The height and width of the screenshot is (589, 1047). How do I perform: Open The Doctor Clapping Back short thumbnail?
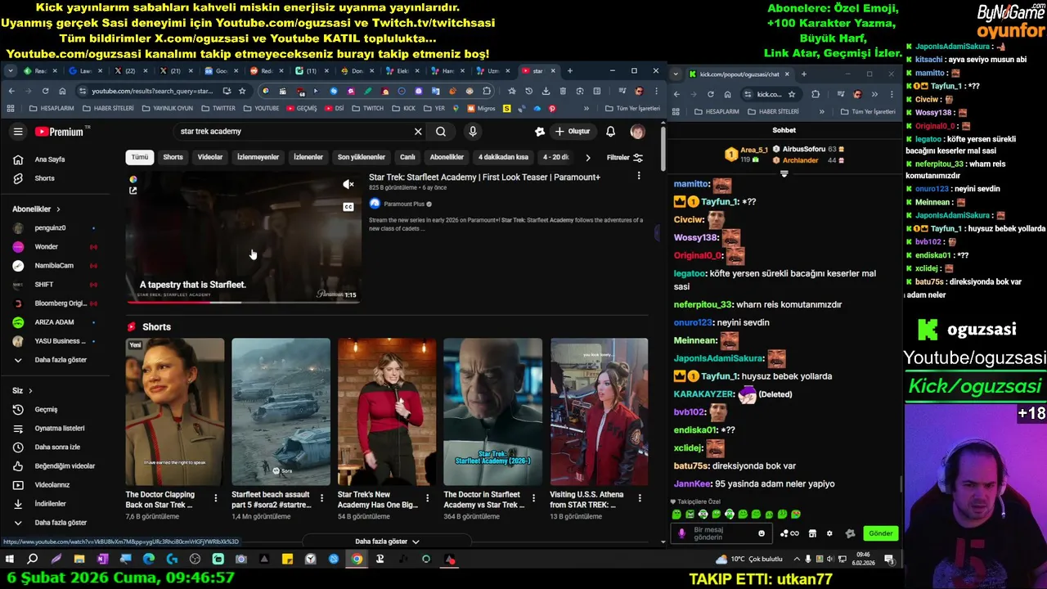pos(174,411)
